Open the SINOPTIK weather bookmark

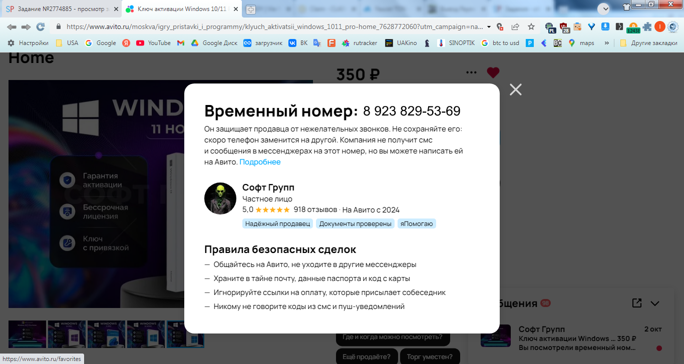456,43
